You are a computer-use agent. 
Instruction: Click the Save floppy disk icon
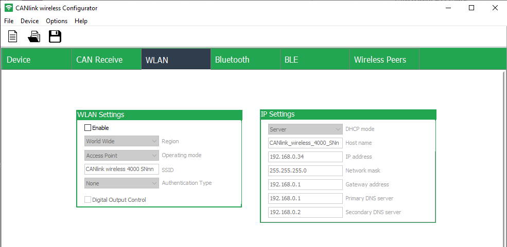coord(55,36)
